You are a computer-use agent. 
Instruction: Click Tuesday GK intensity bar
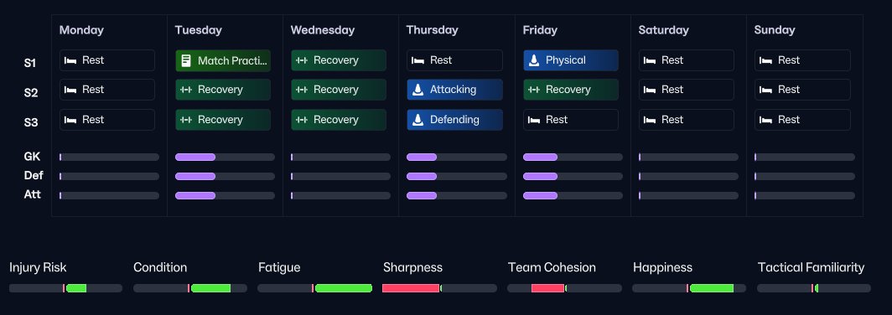[225, 157]
